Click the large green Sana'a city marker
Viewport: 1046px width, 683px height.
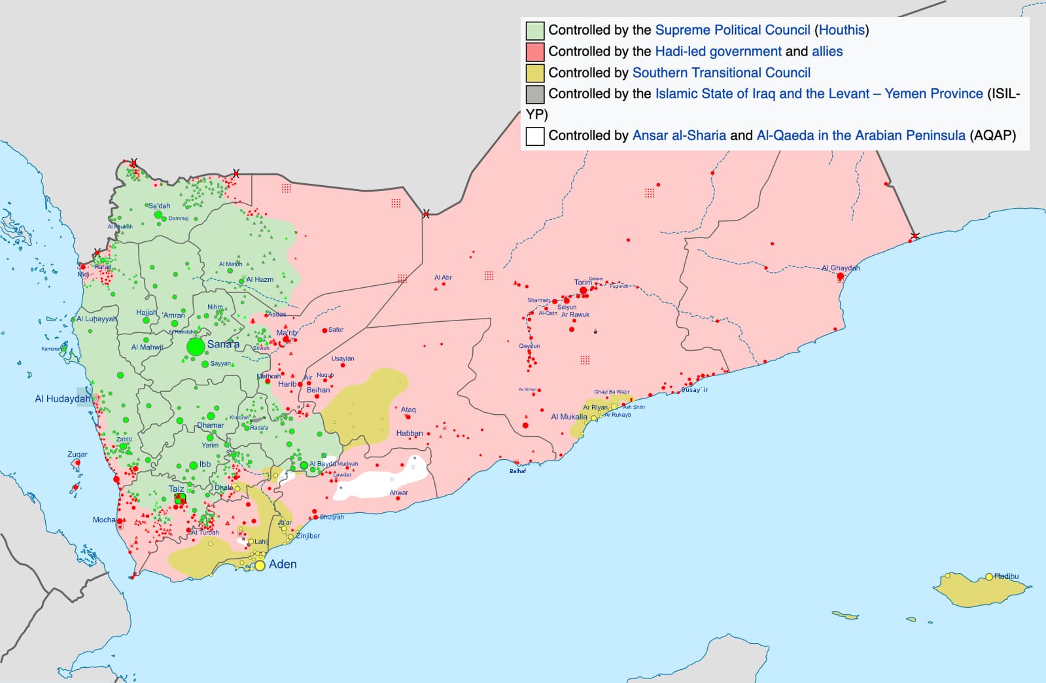pyautogui.click(x=196, y=347)
